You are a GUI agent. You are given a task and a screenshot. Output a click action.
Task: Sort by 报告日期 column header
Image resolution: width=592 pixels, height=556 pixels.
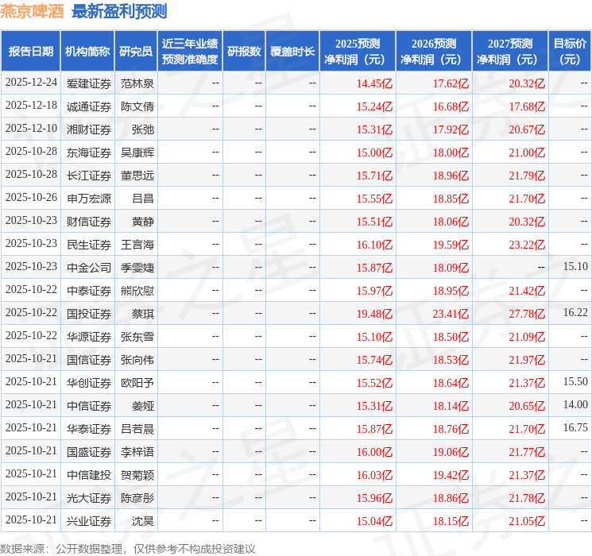tap(30, 52)
